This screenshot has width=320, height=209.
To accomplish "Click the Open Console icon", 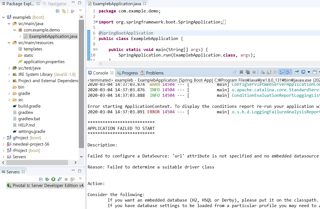I will (x=315, y=72).
